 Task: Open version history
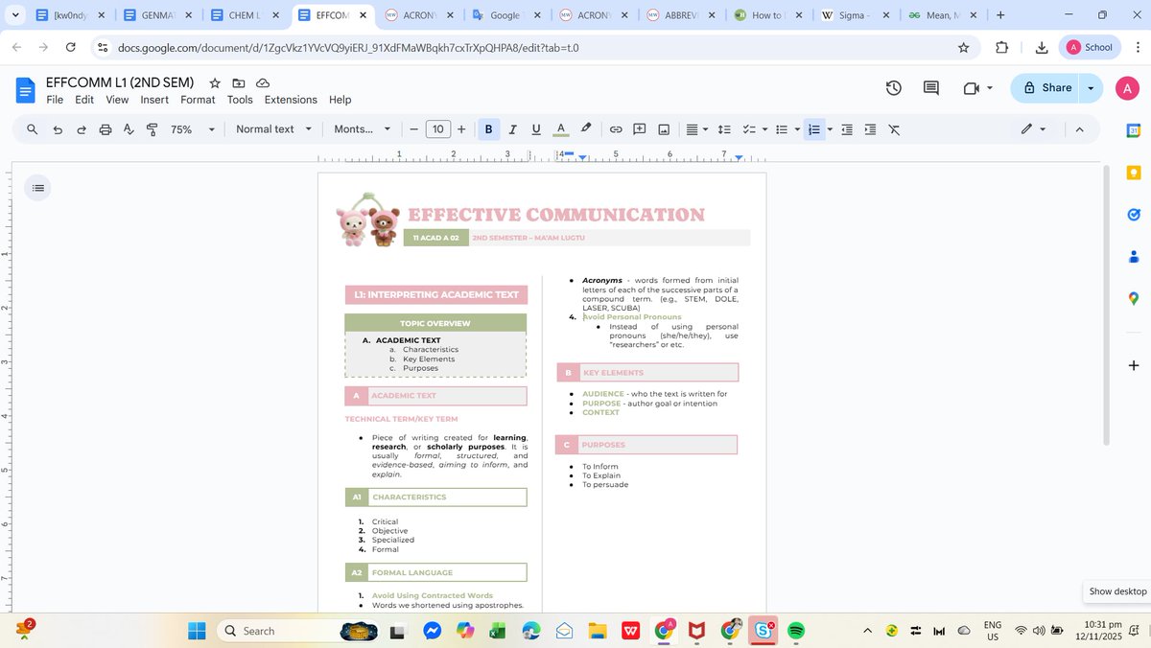click(x=893, y=87)
